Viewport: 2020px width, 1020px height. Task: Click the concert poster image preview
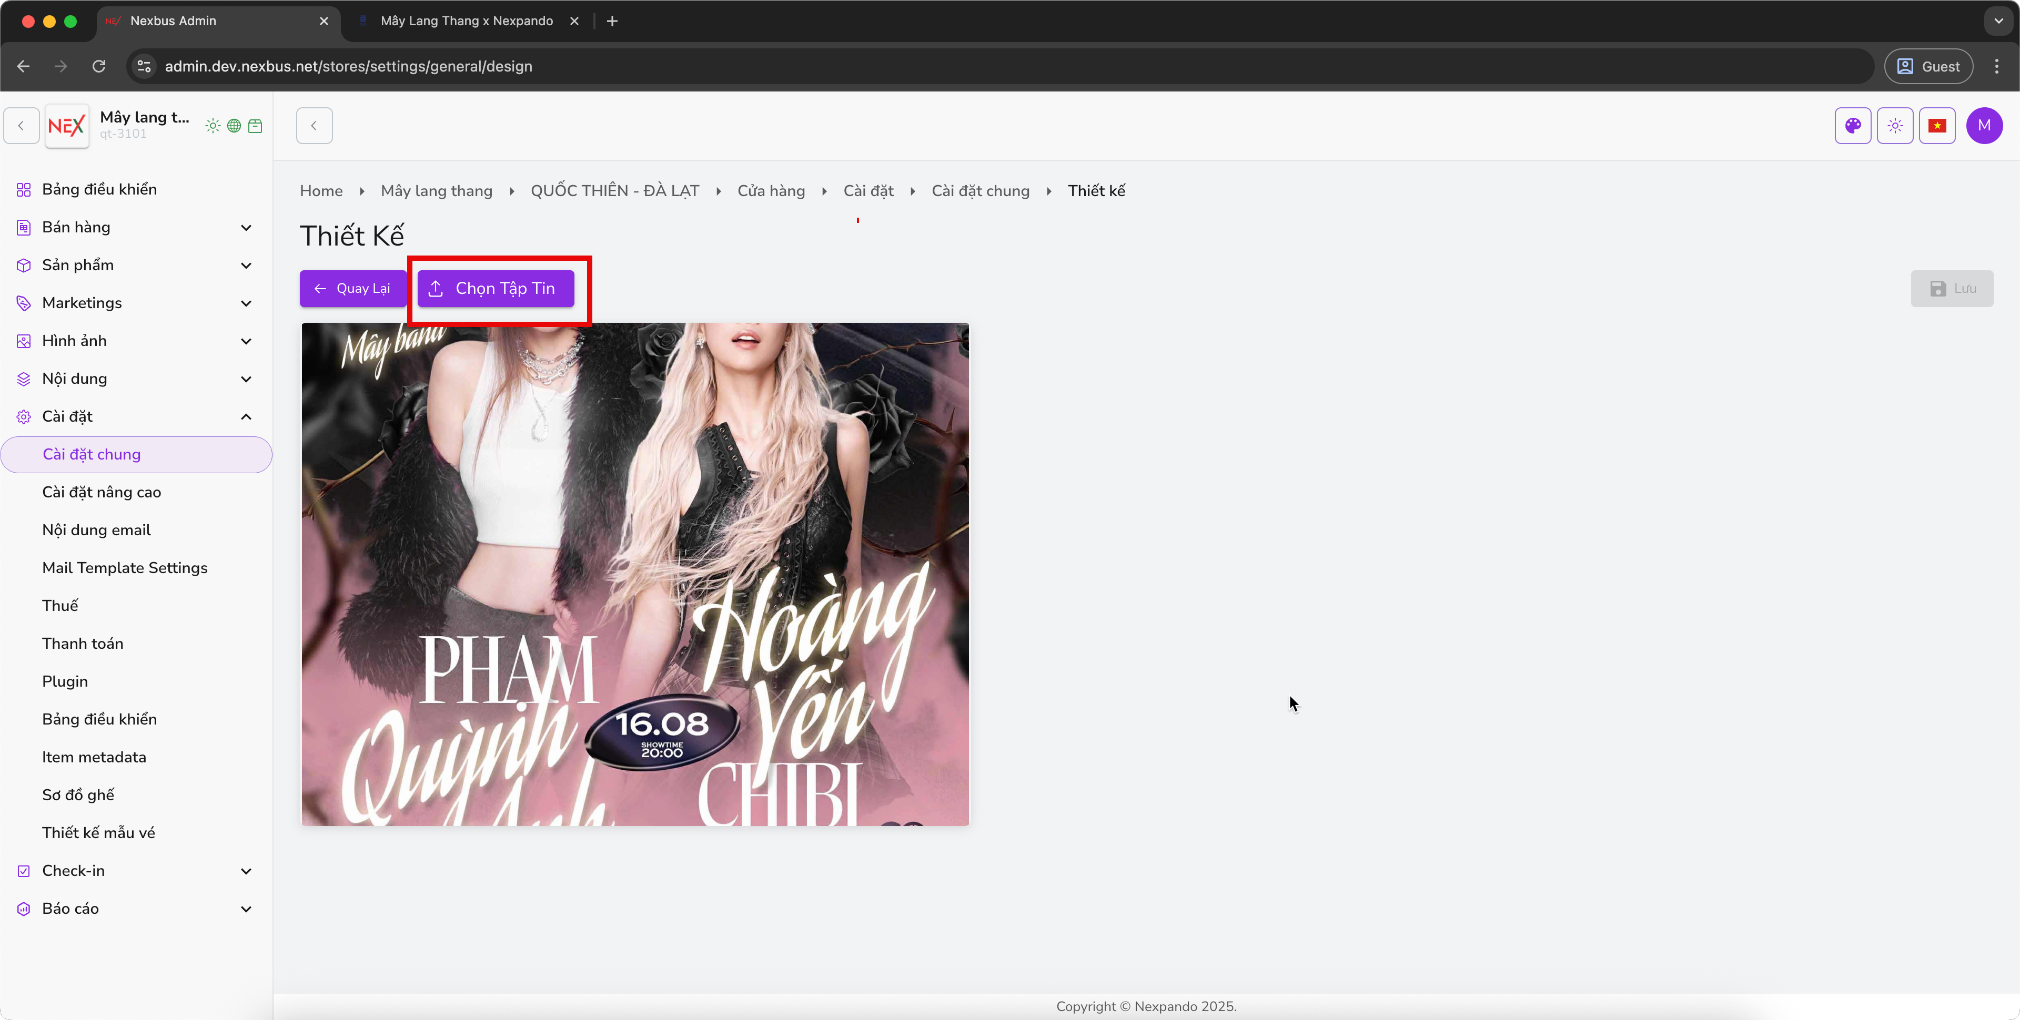(635, 574)
